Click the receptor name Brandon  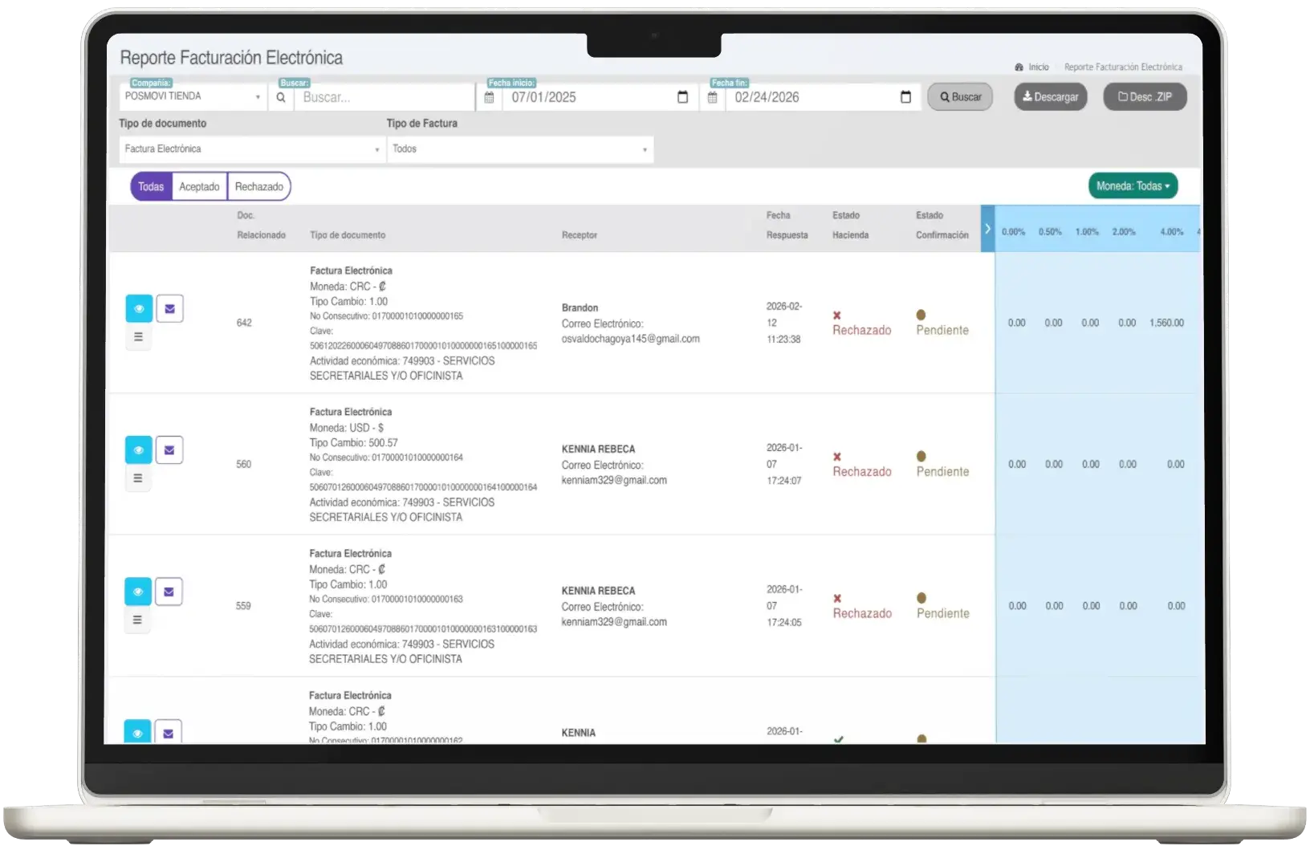point(580,308)
